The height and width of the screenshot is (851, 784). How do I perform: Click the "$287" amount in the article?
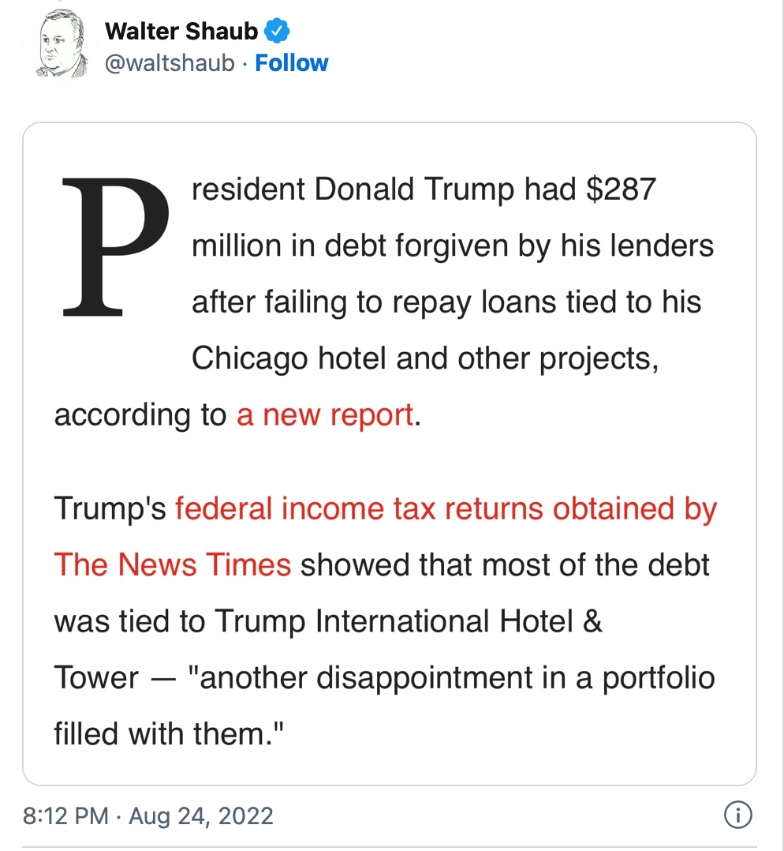[x=621, y=189]
